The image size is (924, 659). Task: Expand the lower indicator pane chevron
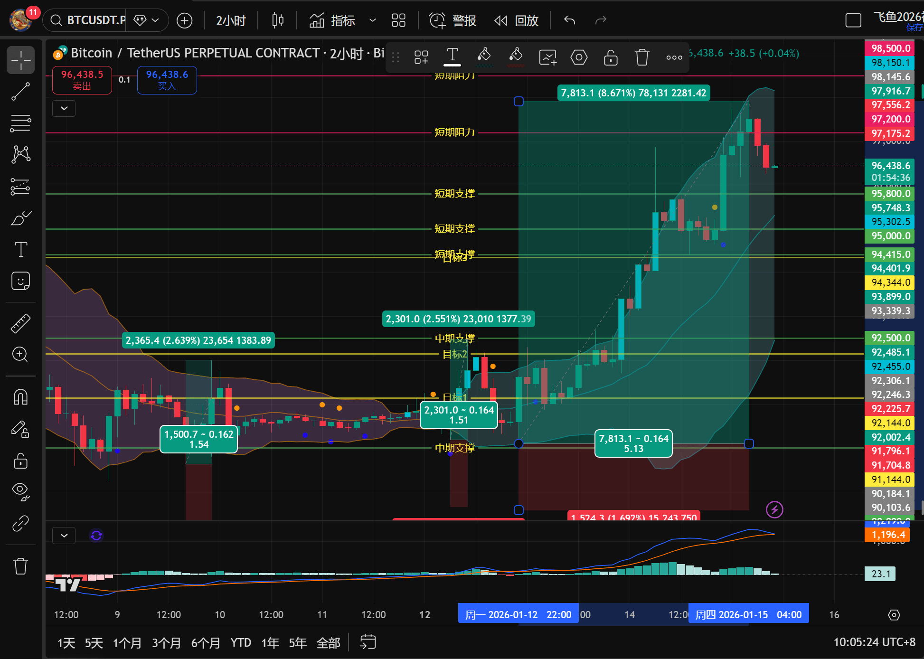click(64, 536)
